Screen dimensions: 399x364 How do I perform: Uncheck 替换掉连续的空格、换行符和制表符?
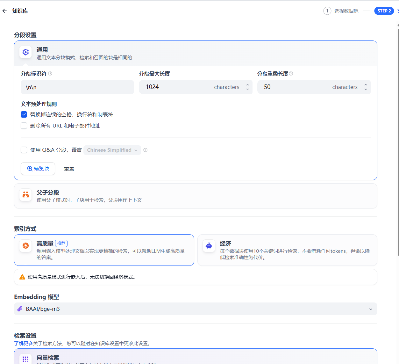(24, 114)
